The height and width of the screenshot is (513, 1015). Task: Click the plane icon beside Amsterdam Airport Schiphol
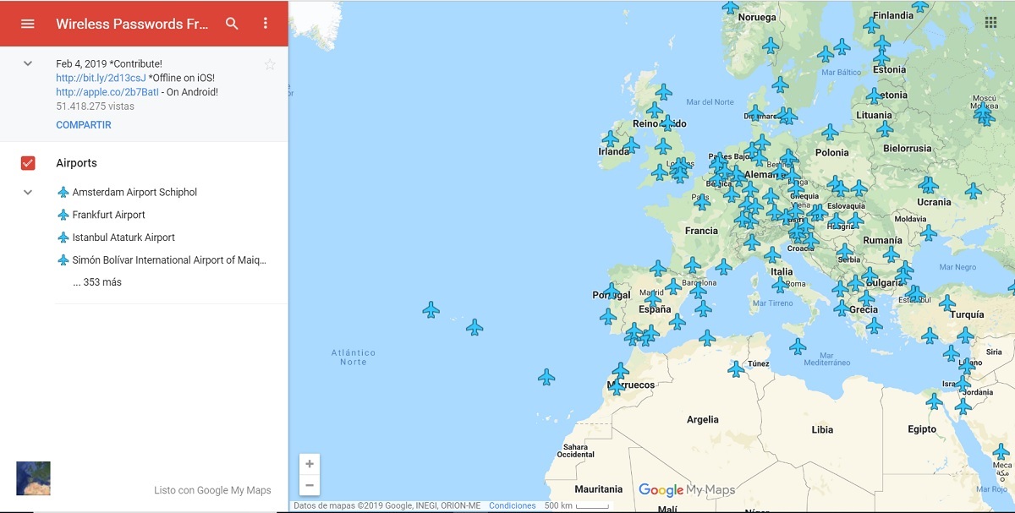[x=63, y=192]
